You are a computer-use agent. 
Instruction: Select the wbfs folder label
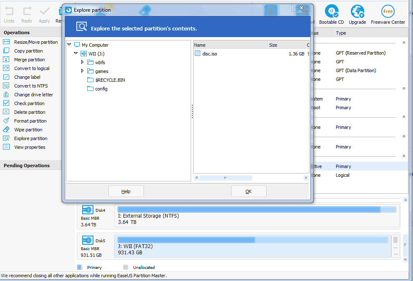tap(100, 63)
